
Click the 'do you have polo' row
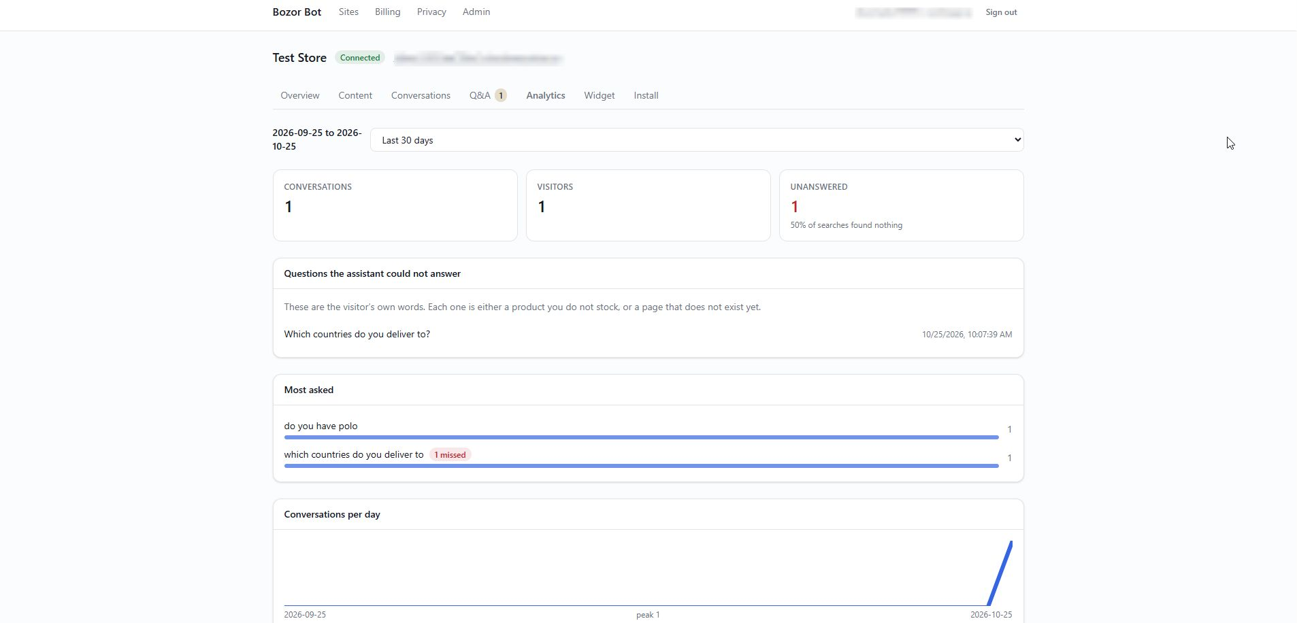648,429
